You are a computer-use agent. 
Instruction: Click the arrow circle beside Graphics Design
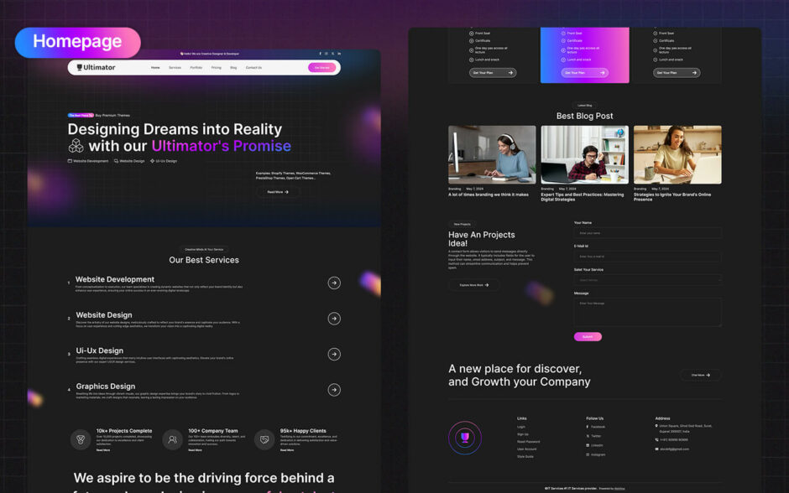334,390
